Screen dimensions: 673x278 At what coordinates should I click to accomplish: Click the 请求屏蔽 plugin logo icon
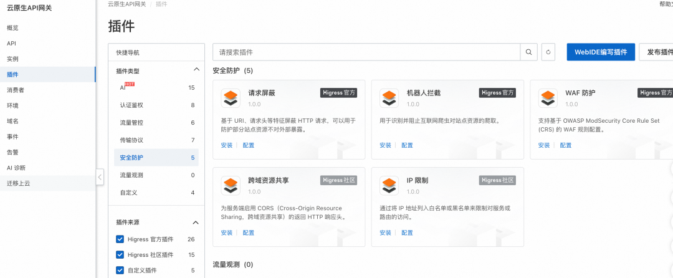coord(231,98)
